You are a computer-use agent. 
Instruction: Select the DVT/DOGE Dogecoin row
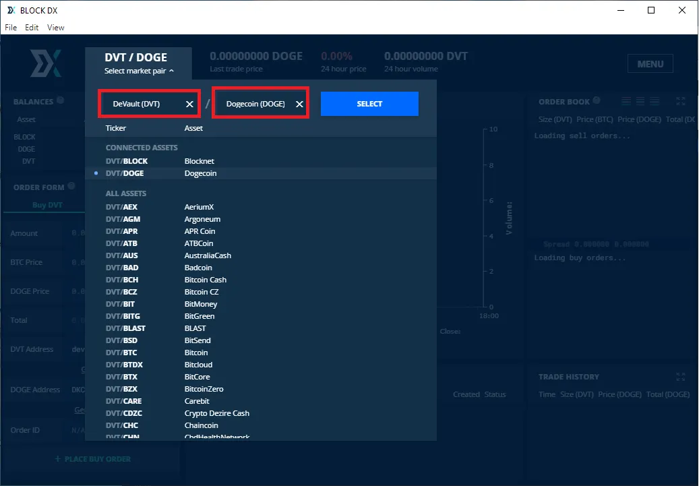click(261, 173)
